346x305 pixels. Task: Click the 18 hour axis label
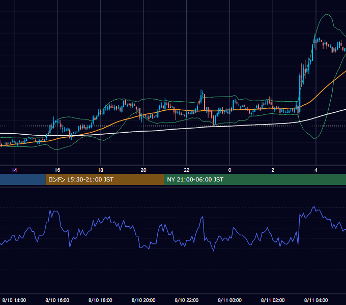click(x=100, y=170)
